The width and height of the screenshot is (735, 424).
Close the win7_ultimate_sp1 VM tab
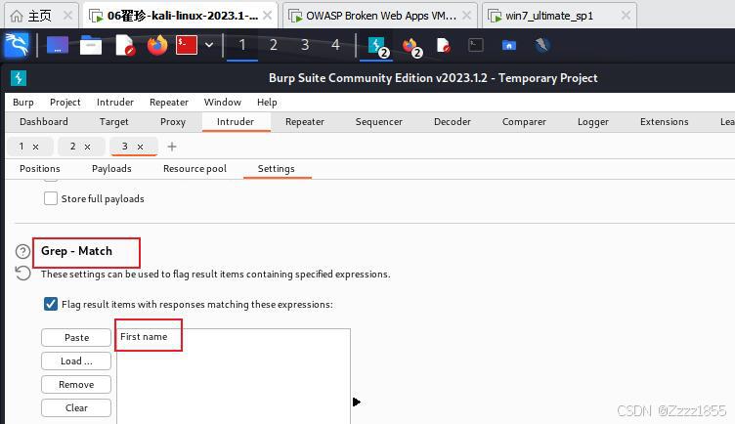pyautogui.click(x=626, y=16)
